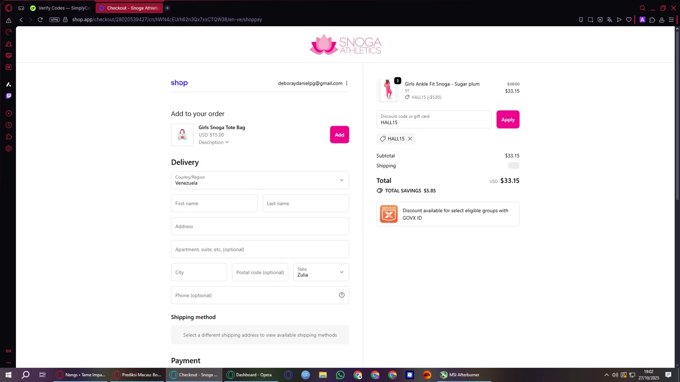Click the Apartment, suite field

tap(260, 249)
